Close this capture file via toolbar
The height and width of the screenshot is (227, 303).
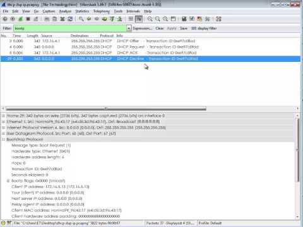pos(62,19)
